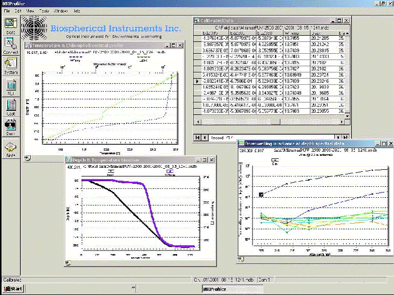Open the Window menu
The height and width of the screenshot is (295, 394).
click(60, 10)
